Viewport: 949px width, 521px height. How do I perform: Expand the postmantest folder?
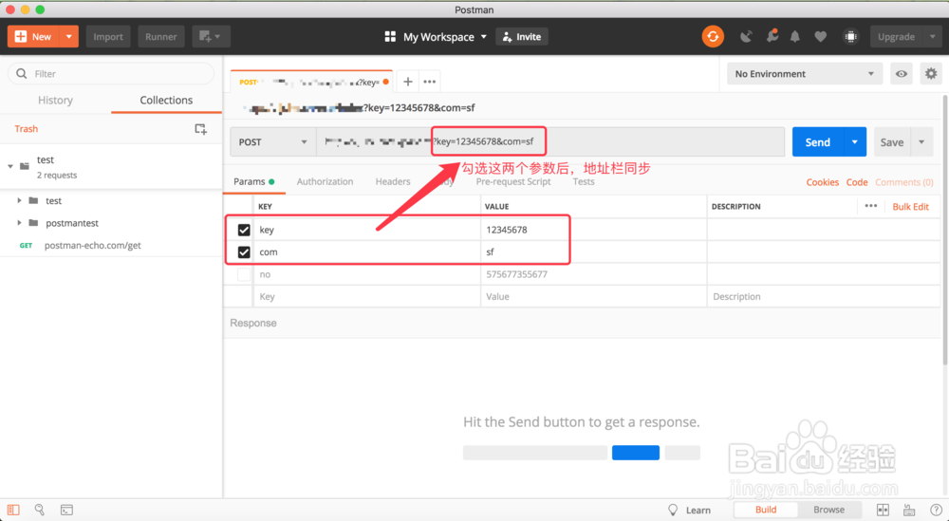[19, 223]
